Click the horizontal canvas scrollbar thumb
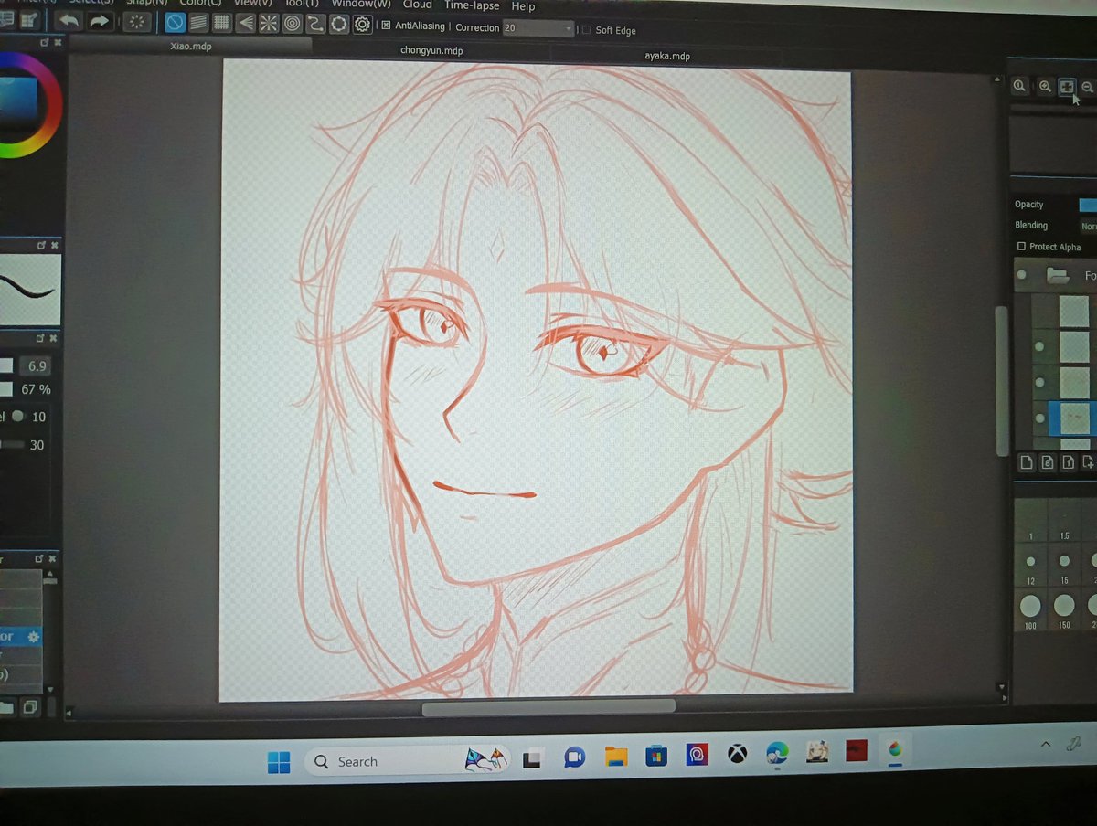 548,706
